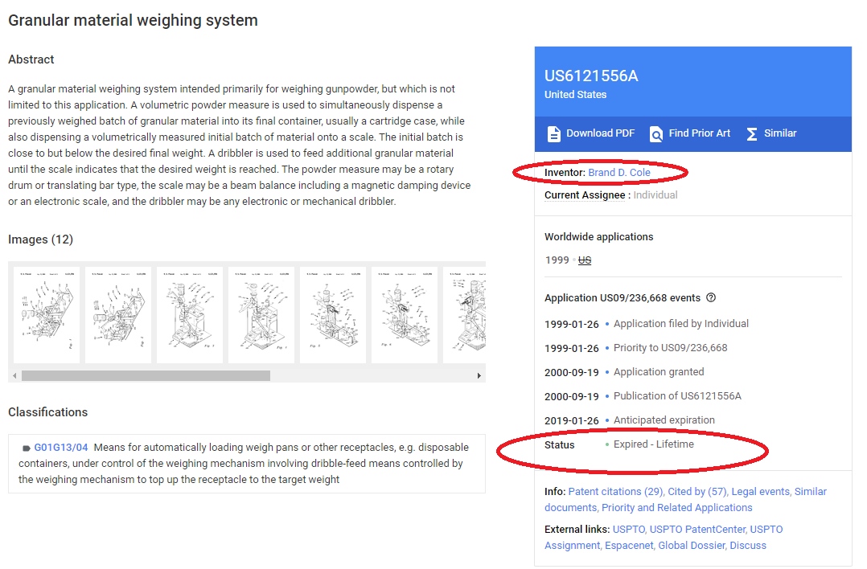Open the second patent drawing thumbnail
This screenshot has width=867, height=569.
[118, 315]
